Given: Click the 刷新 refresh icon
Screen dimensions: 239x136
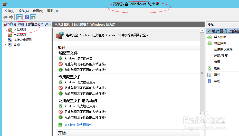Looking at the screenshot, I should (209, 68).
